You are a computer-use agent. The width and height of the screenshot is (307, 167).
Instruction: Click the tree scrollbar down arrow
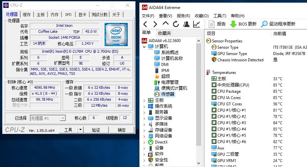tap(198, 163)
